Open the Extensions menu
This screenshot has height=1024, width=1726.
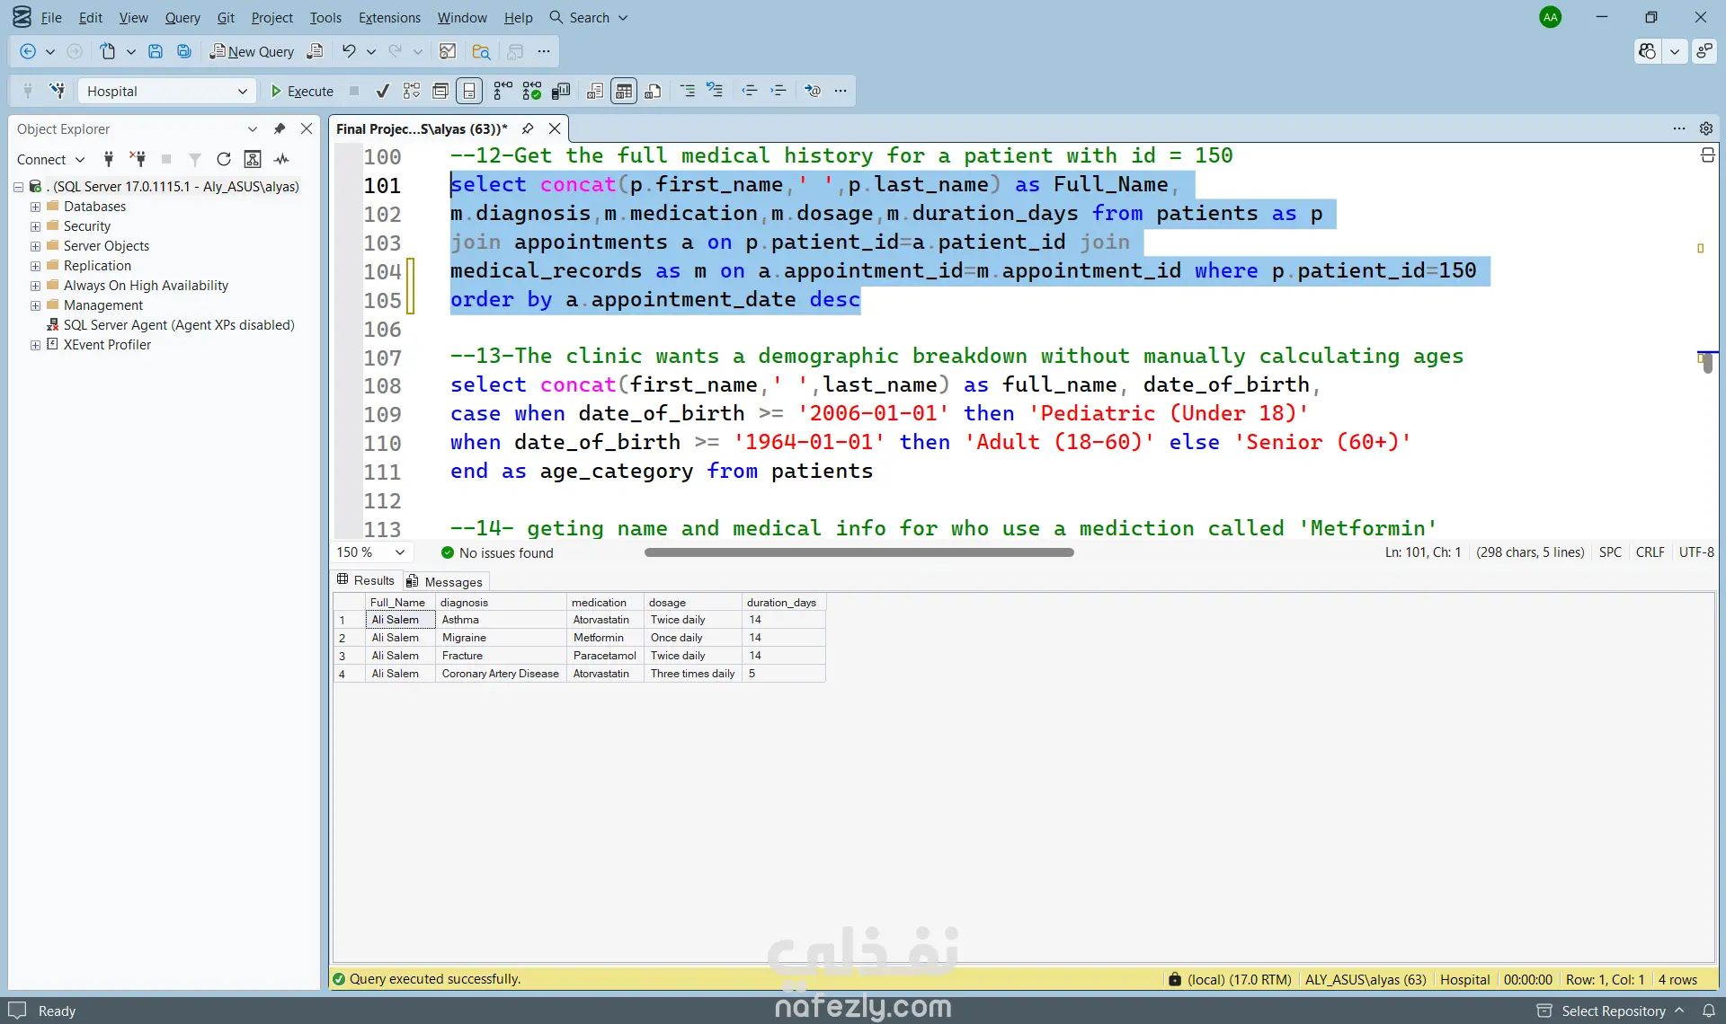point(389,17)
